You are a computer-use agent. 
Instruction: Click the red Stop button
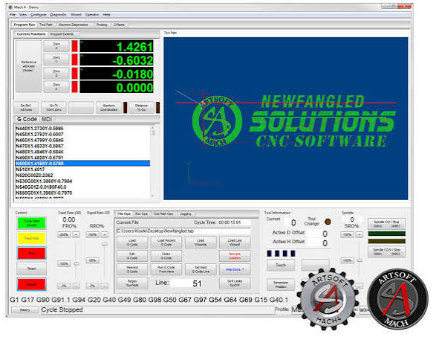tap(31, 254)
